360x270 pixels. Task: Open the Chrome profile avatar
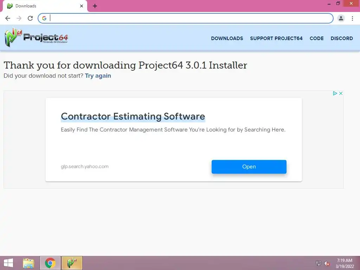pyautogui.click(x=341, y=18)
